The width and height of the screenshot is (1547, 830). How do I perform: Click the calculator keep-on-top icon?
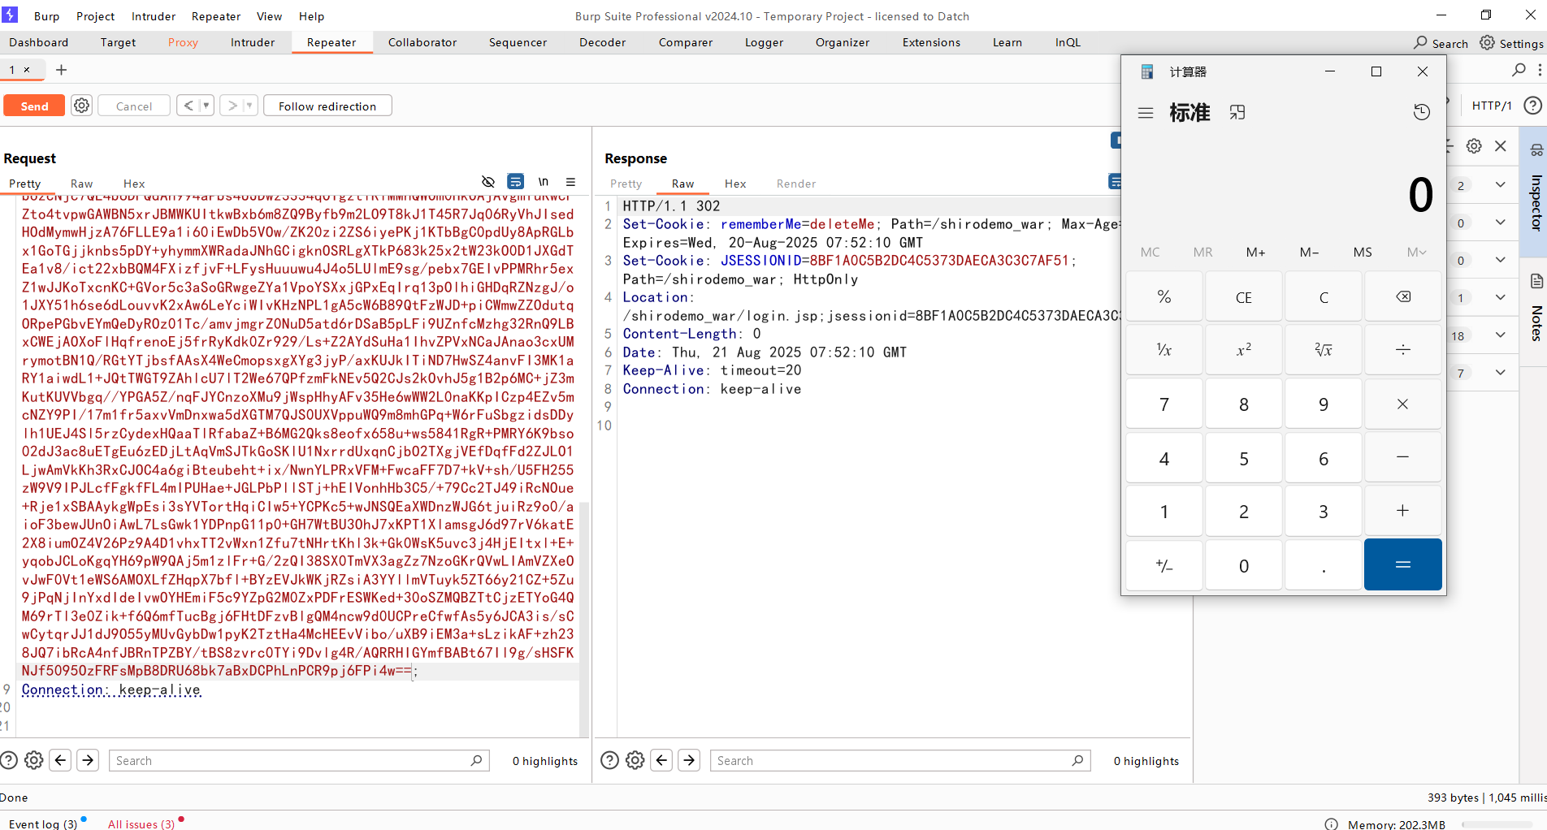[x=1237, y=113]
